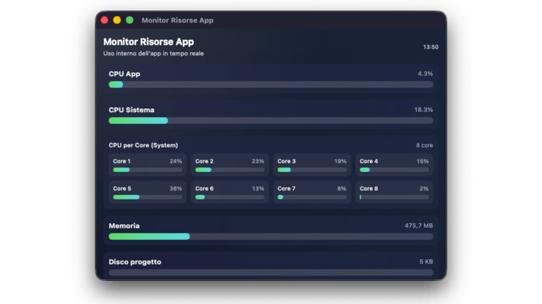Click the 13:50 clock text

click(x=431, y=47)
